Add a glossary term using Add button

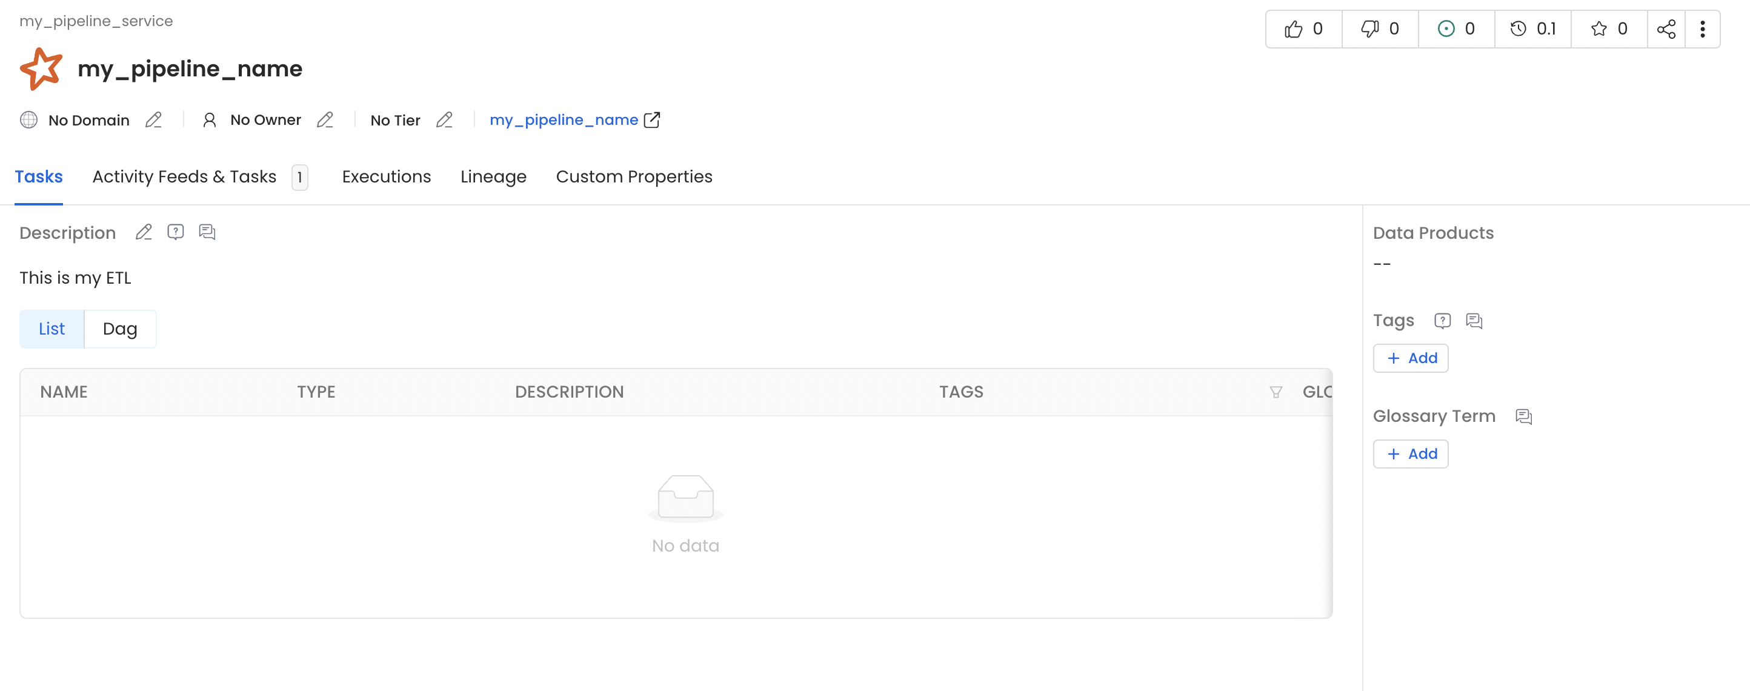[1410, 454]
